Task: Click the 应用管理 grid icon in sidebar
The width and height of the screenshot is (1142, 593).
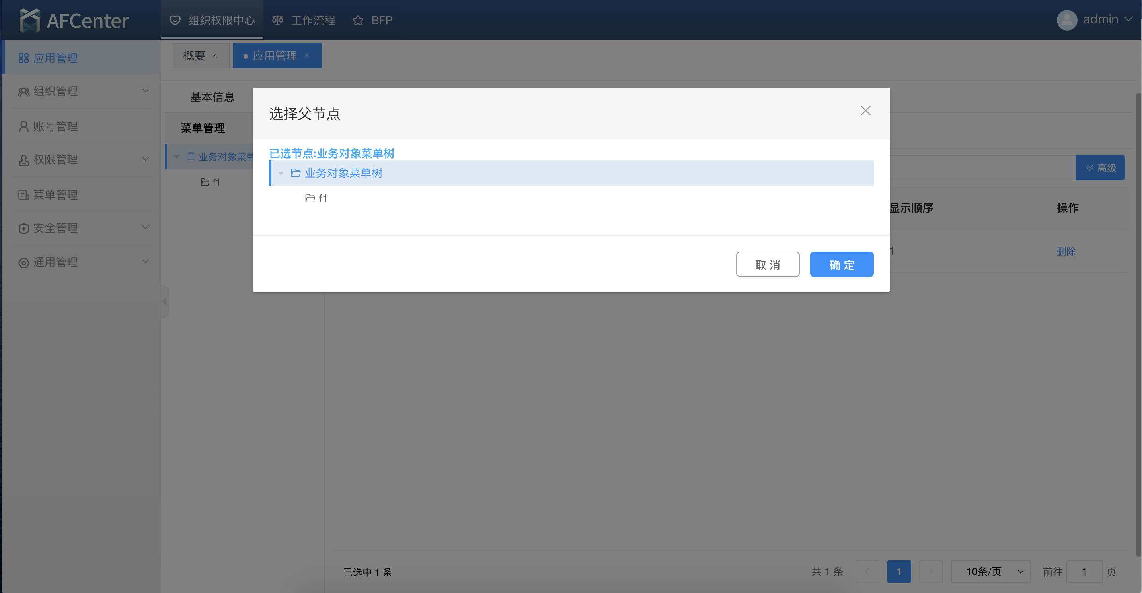Action: click(23, 58)
